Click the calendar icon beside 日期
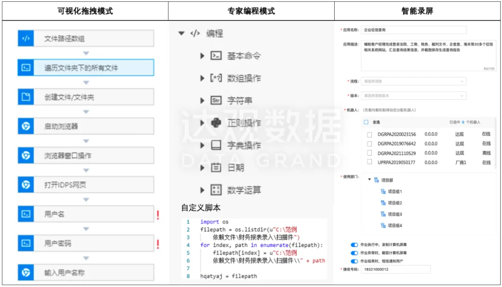 216,168
